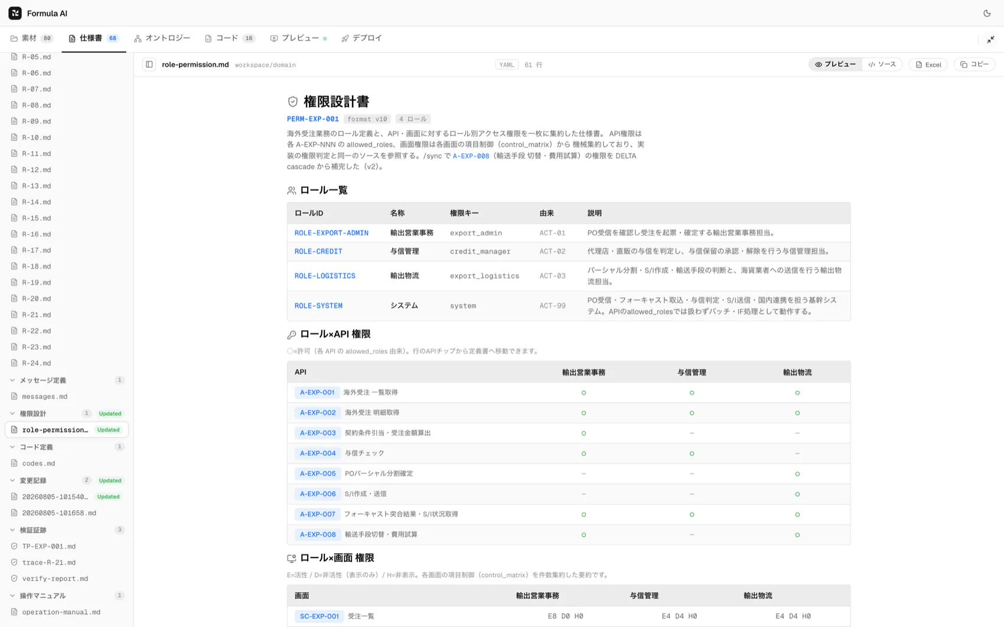Copy document with the コピー button
Screen dimensions: 1004x627
point(974,64)
